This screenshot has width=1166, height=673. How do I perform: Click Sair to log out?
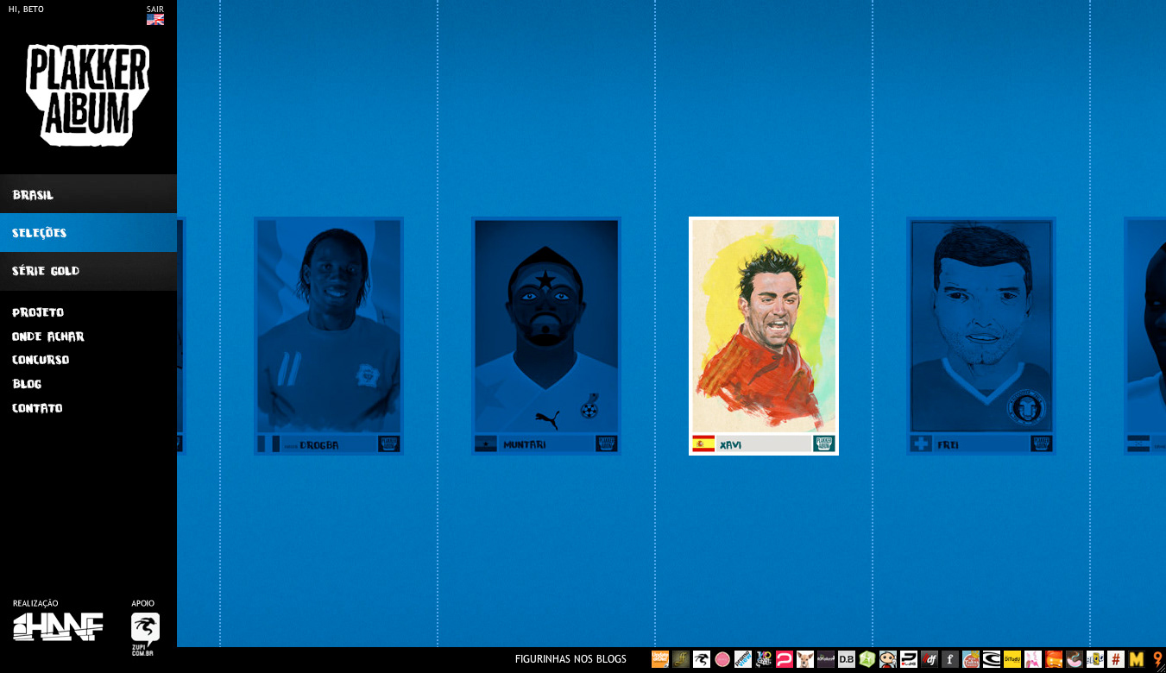(155, 9)
